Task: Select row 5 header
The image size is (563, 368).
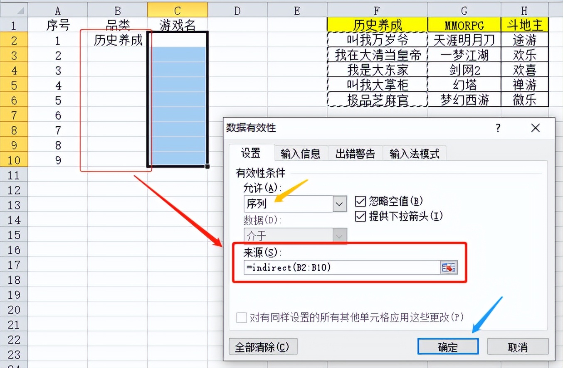Action: point(14,85)
